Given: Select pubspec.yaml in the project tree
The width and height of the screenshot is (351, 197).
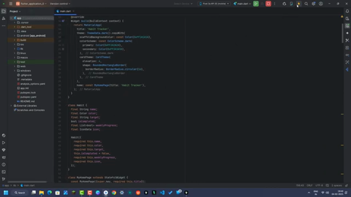Looking at the screenshot, I should tap(28, 97).
